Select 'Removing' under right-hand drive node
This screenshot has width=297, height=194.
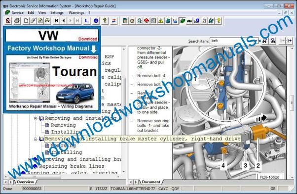(64, 145)
